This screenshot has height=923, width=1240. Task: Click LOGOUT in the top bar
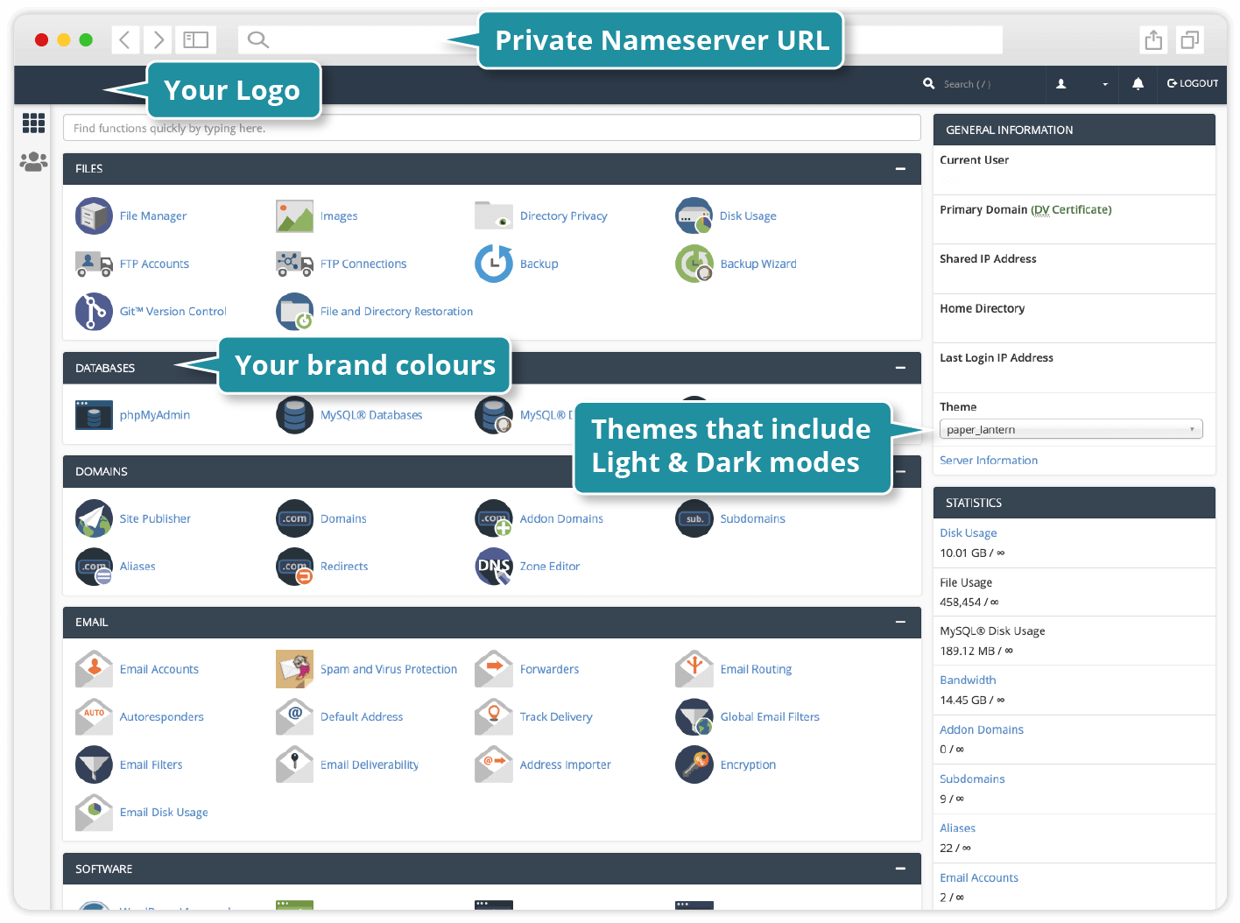[1193, 84]
